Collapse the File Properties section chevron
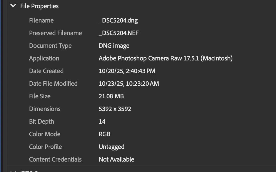This screenshot has width=276, height=172. point(13,6)
